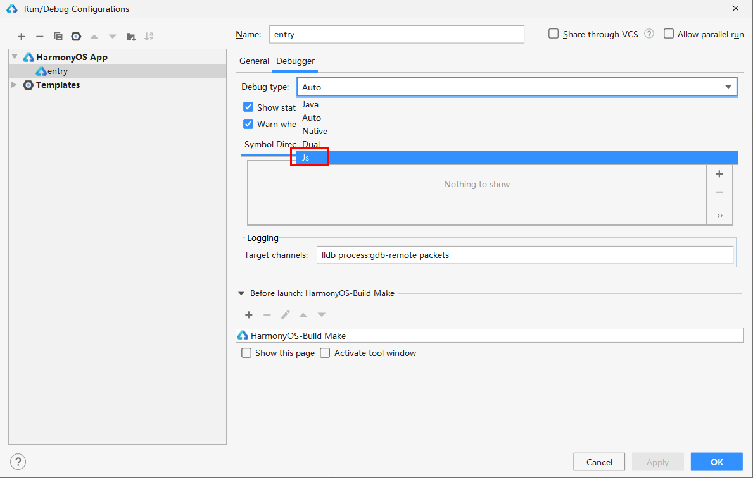The width and height of the screenshot is (753, 478).
Task: Choose Js debug type
Action: pyautogui.click(x=517, y=157)
